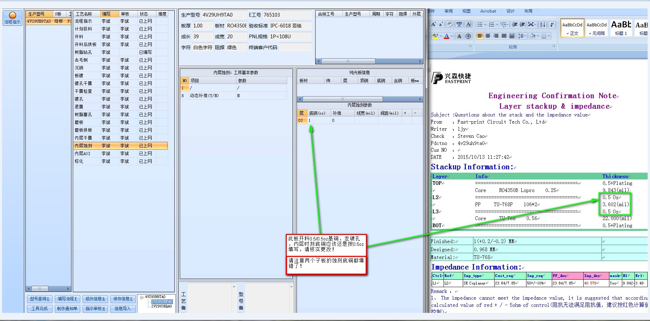Open font color dropdown arrow
Image resolution: width=650 pixels, height=321 pixels.
452,36
